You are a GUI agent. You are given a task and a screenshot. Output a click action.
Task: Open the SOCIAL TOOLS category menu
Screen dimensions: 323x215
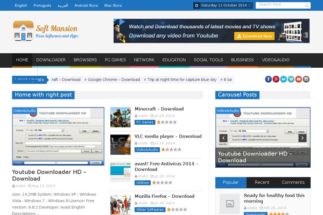[208, 60]
